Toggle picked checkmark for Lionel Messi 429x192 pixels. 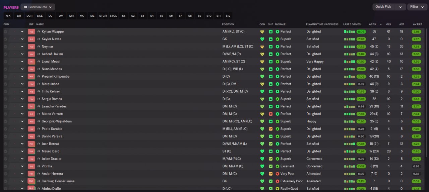click(x=5, y=62)
